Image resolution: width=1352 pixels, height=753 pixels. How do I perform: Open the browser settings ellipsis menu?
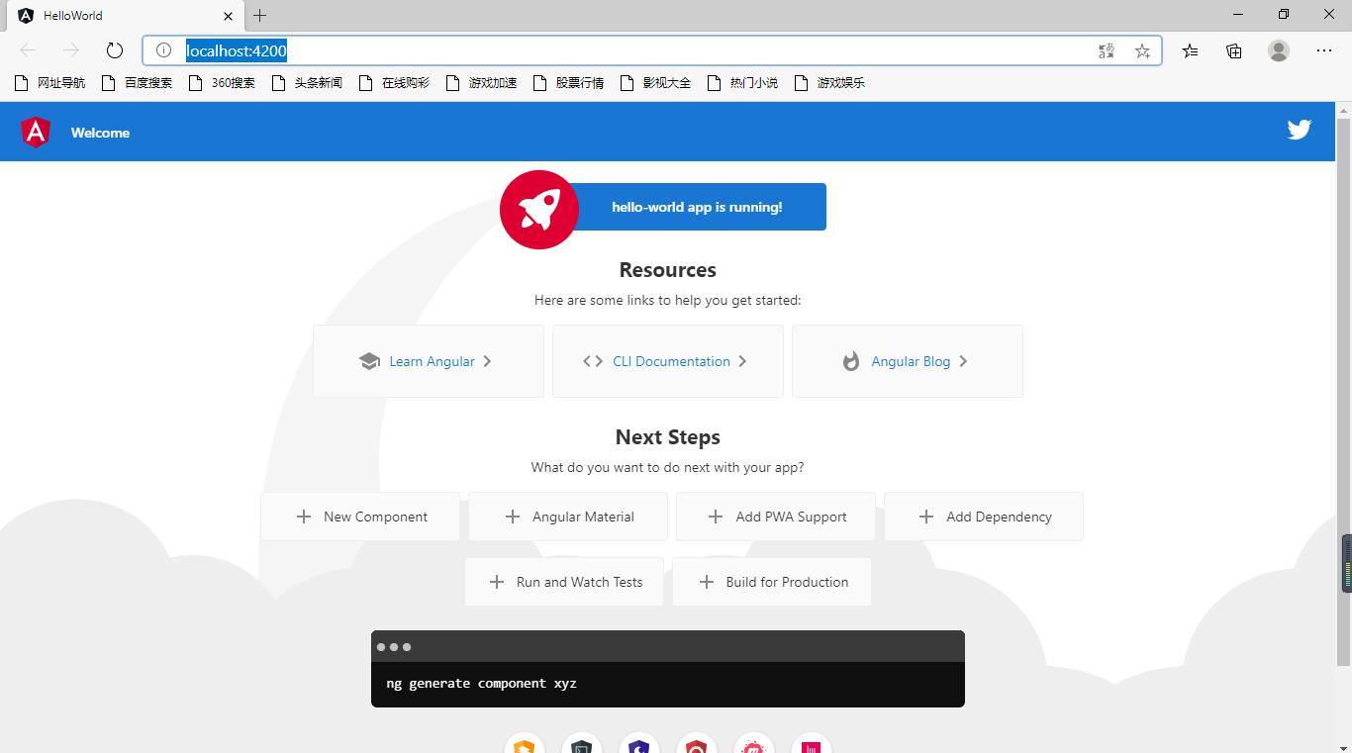1324,50
